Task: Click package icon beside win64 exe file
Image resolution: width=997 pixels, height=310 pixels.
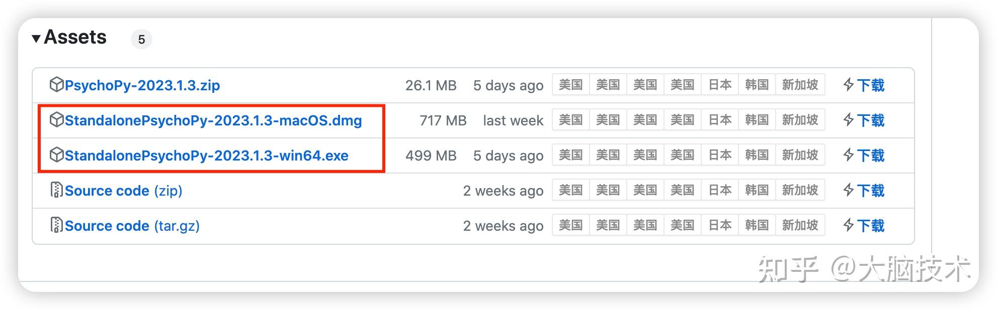Action: tap(56, 155)
